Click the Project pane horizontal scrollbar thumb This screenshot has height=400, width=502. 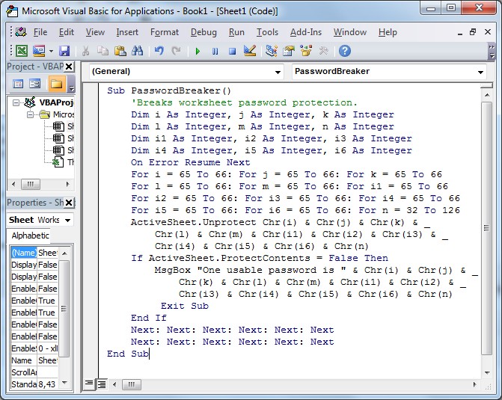(31, 184)
